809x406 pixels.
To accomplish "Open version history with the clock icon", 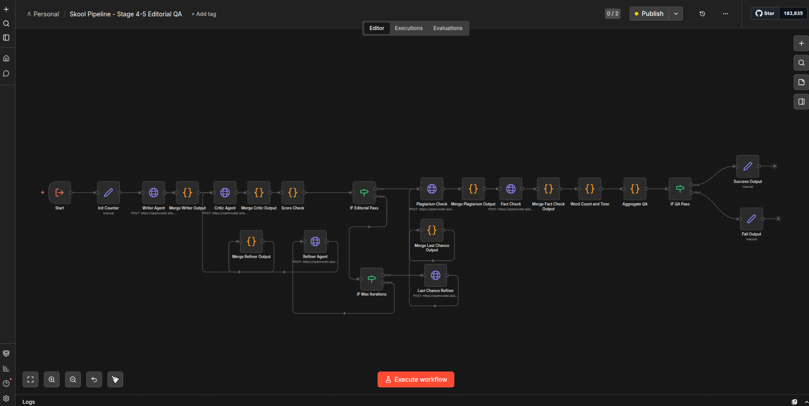I will coord(702,14).
